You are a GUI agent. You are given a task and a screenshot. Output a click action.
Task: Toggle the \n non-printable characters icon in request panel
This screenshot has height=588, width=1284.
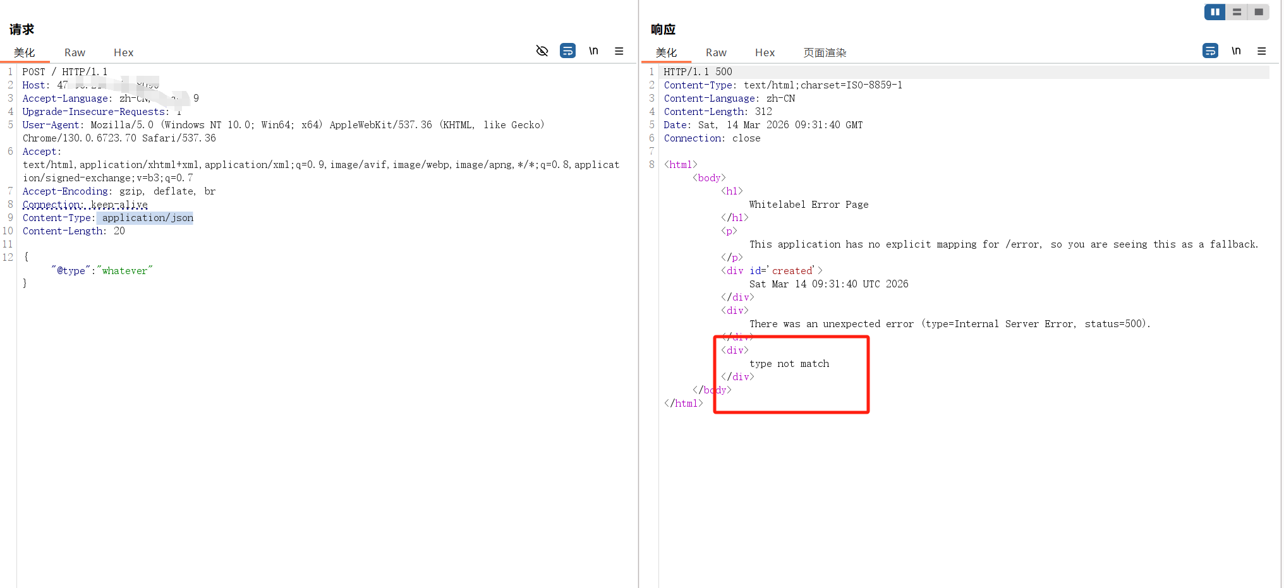593,51
